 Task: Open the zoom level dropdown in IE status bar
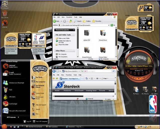tap(114, 99)
